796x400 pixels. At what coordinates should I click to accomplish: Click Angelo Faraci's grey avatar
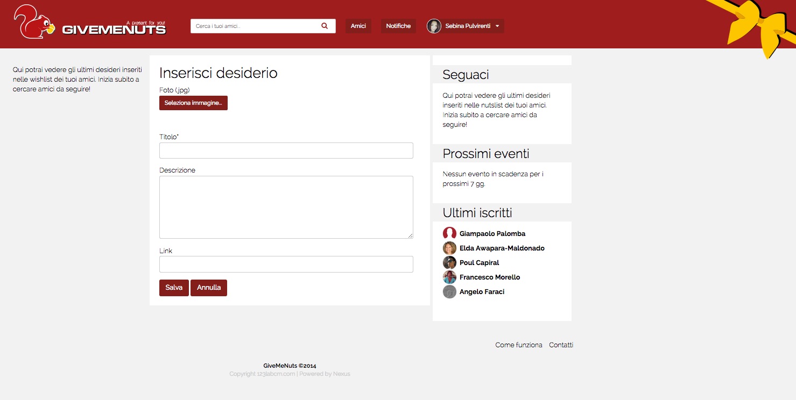[x=449, y=292]
